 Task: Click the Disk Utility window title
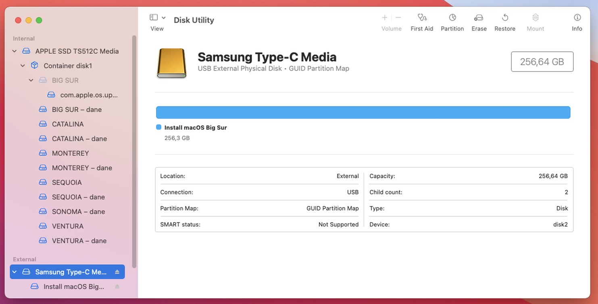point(194,20)
